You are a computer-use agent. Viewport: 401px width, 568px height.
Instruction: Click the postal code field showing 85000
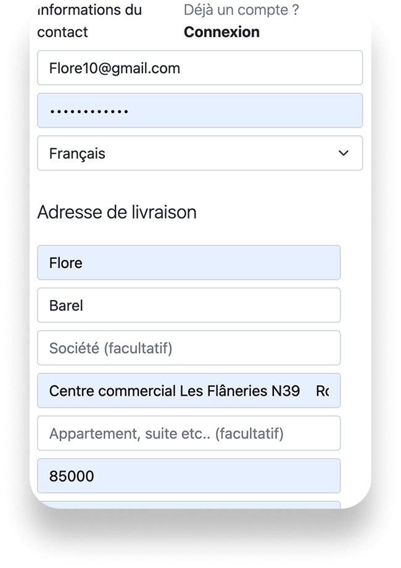point(188,476)
